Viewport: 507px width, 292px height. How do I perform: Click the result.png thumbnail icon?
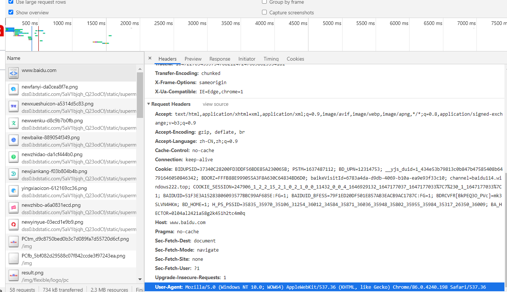point(14,275)
